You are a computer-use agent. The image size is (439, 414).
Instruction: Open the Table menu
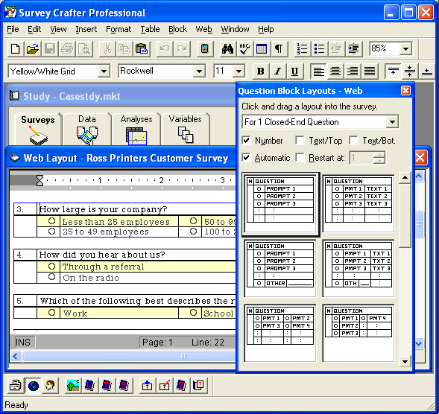click(150, 29)
